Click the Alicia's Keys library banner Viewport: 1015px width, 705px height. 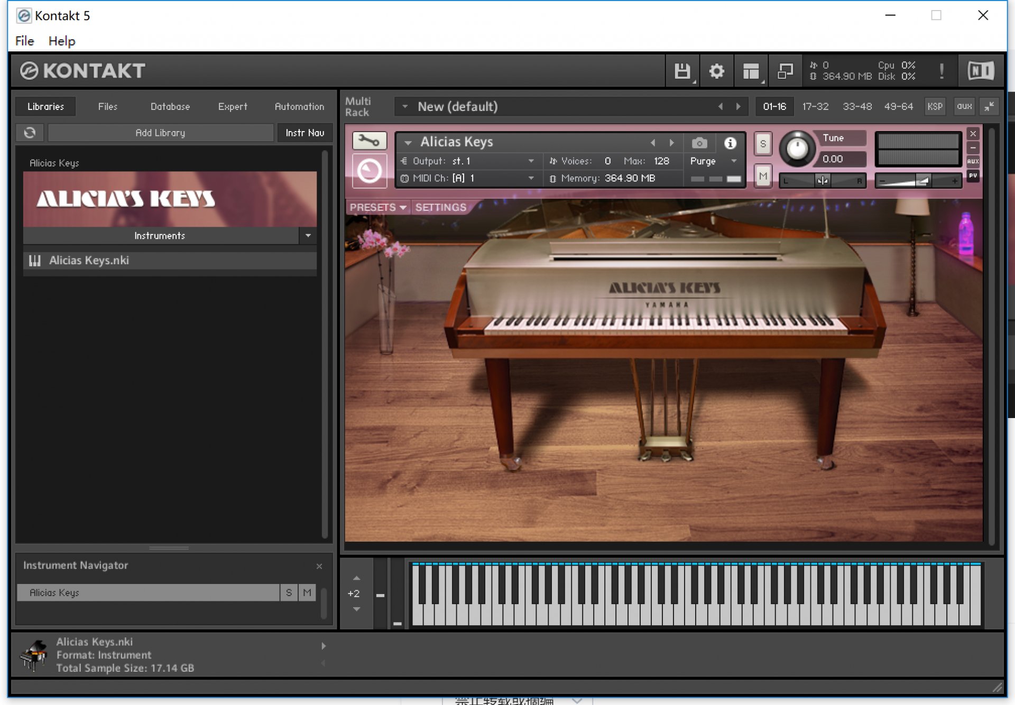[x=170, y=199]
